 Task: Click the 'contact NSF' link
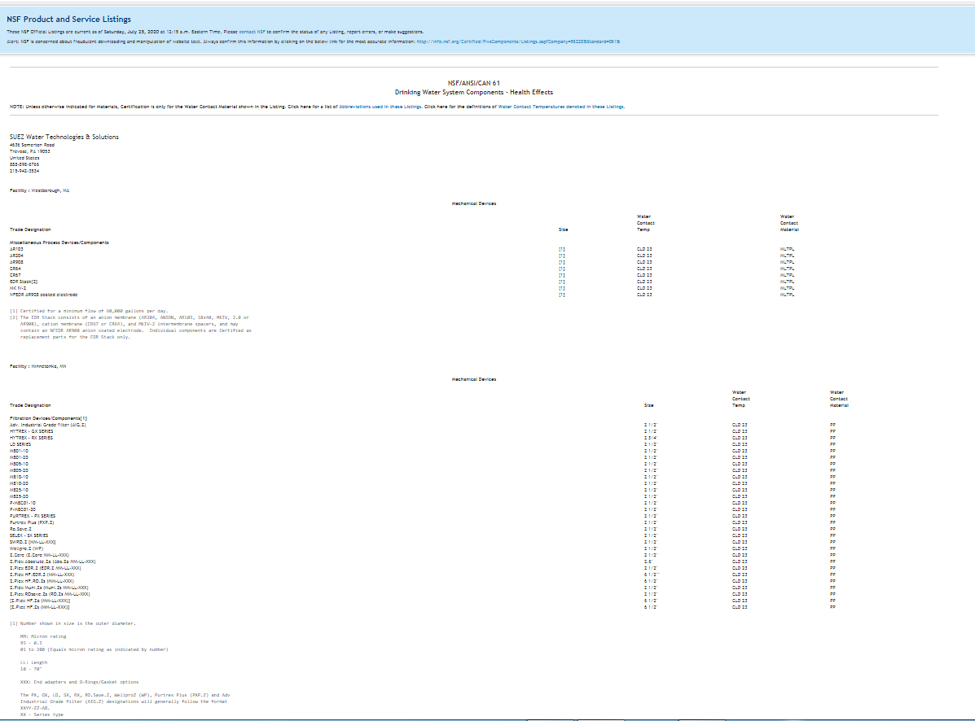tap(253, 32)
